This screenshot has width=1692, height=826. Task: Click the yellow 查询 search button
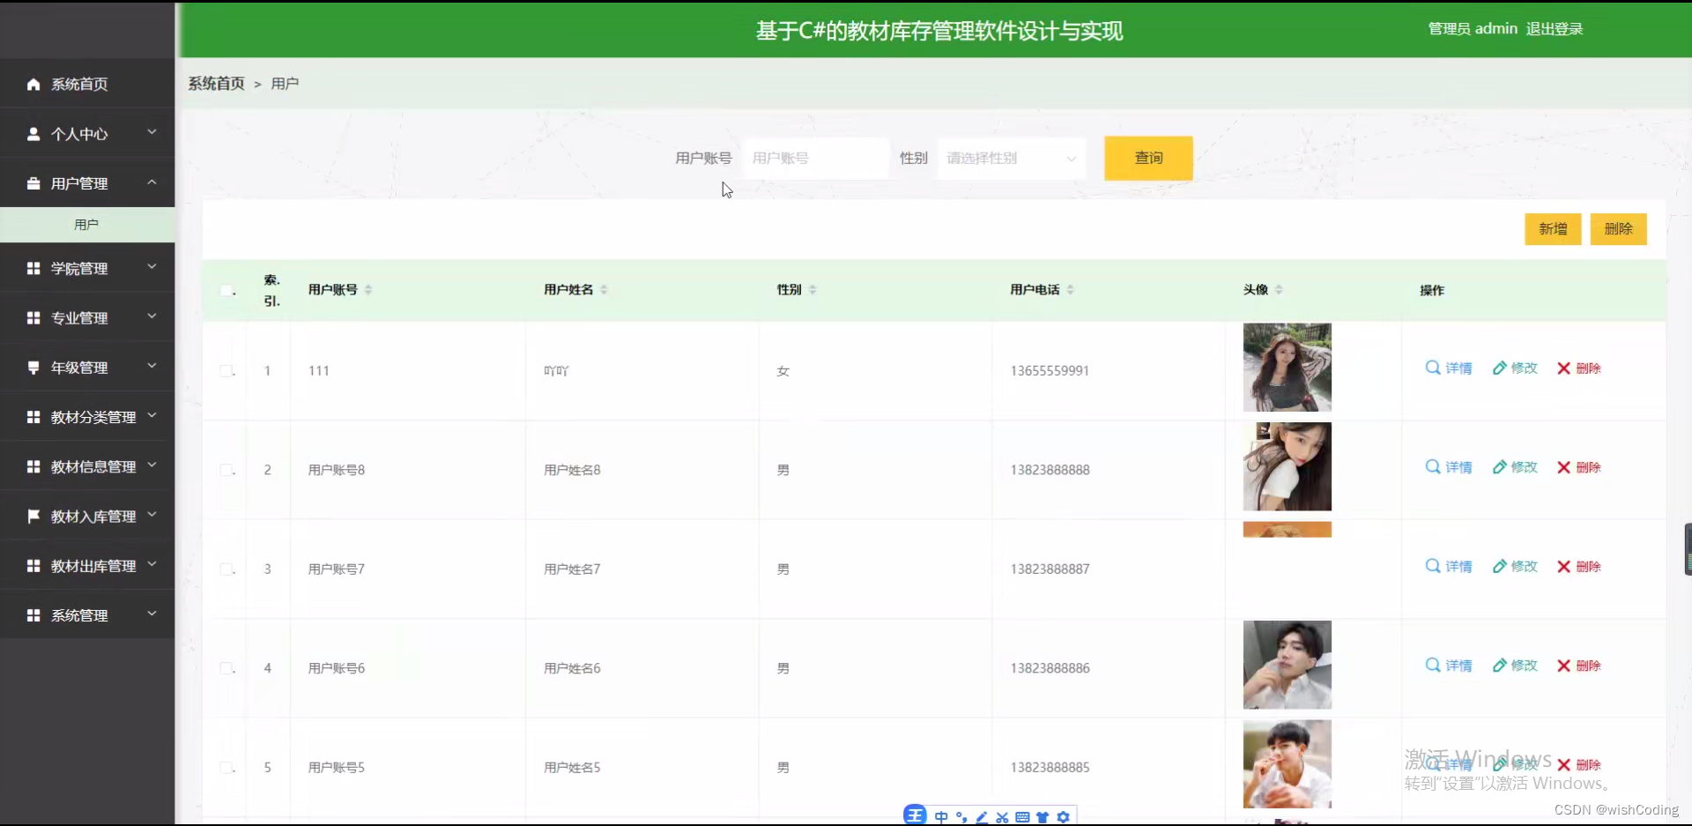[1147, 159]
